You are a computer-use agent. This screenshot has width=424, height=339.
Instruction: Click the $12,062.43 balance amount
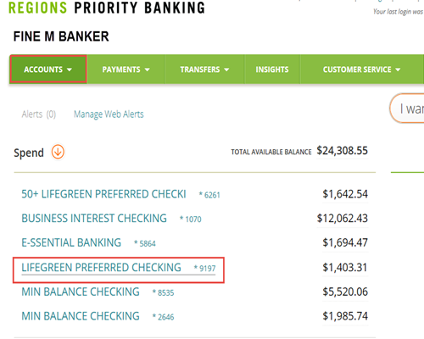[x=343, y=219]
